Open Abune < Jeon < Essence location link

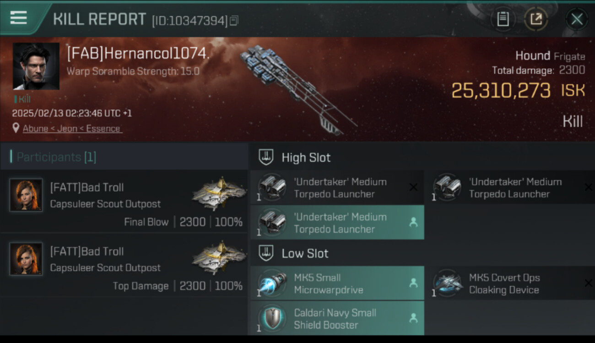71,129
